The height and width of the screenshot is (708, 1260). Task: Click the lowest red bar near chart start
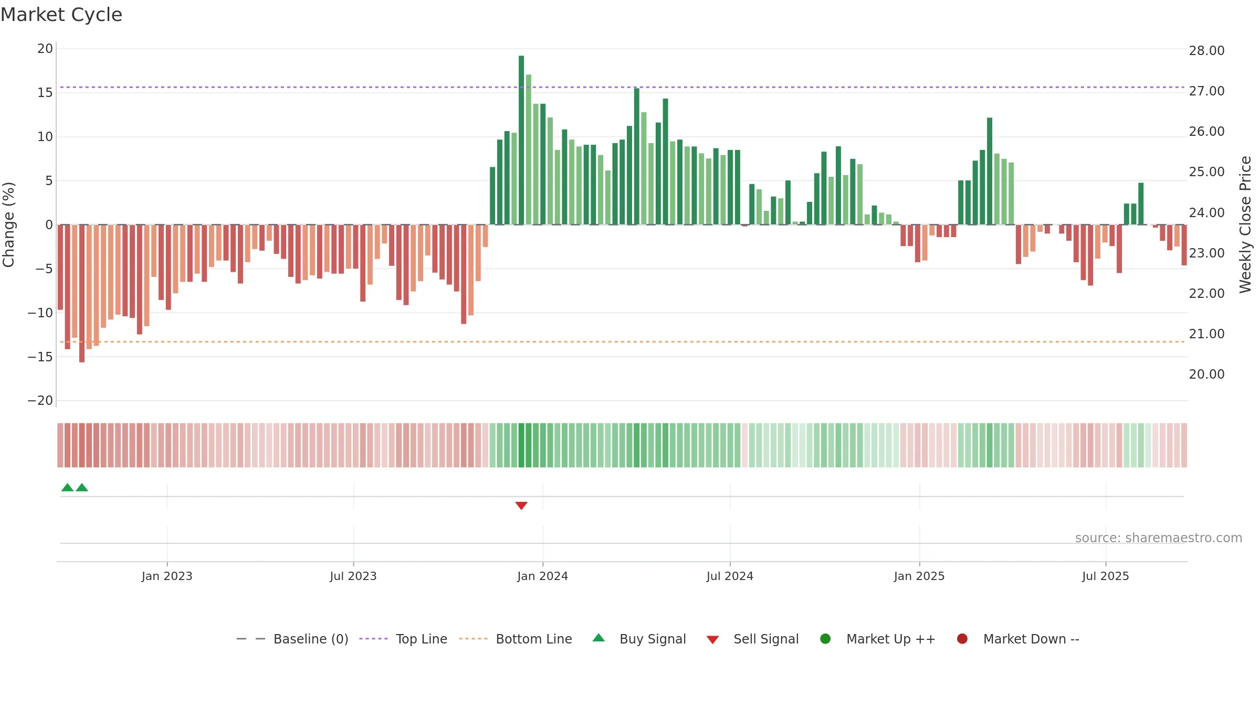(82, 293)
